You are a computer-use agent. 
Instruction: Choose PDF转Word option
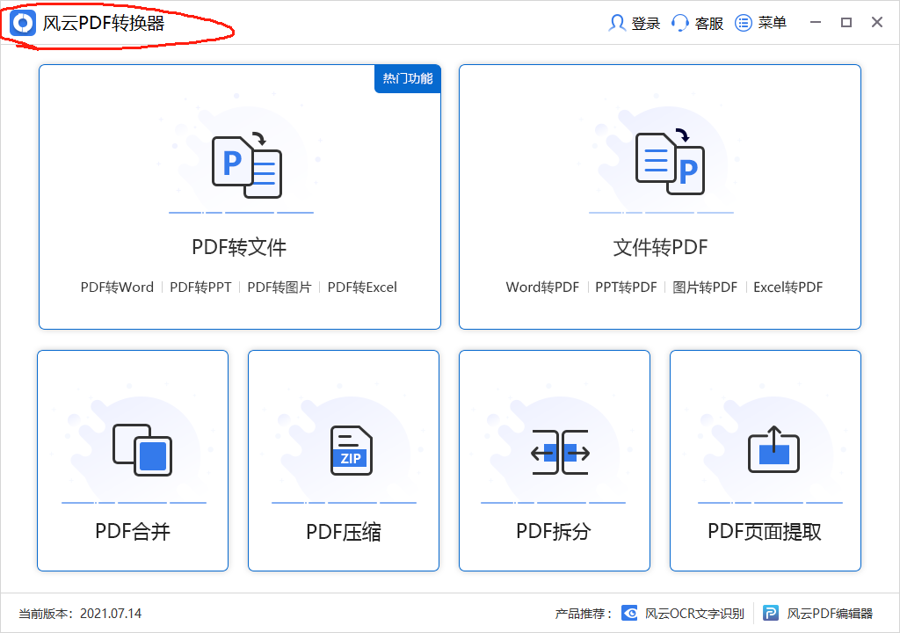coord(117,287)
